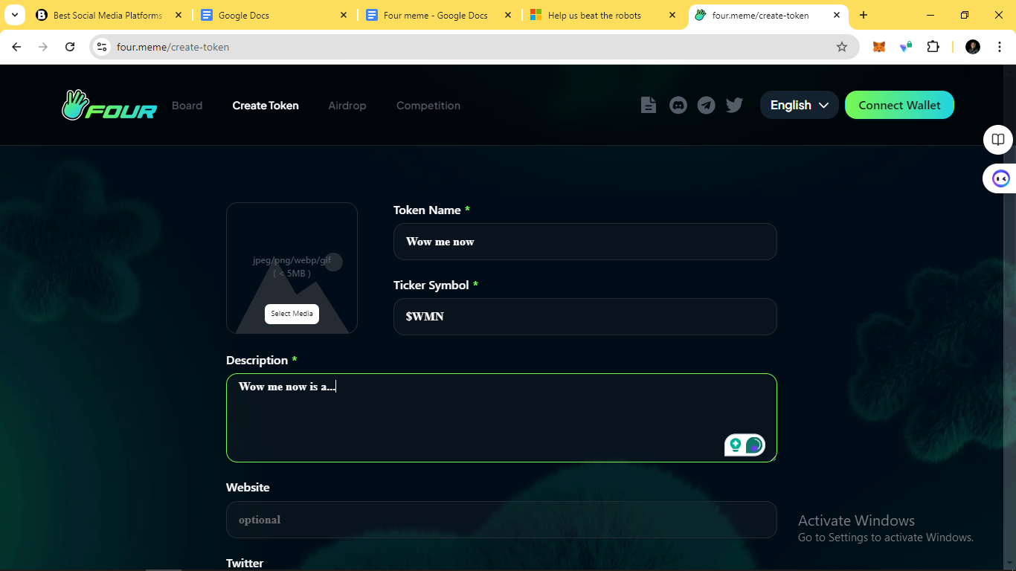Switch to Four meme - Google Docs tab
Image resolution: width=1016 pixels, height=571 pixels.
point(440,15)
